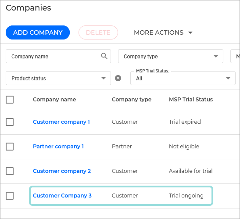
Task: Check the box for Customer company 2
Action: 10,171
